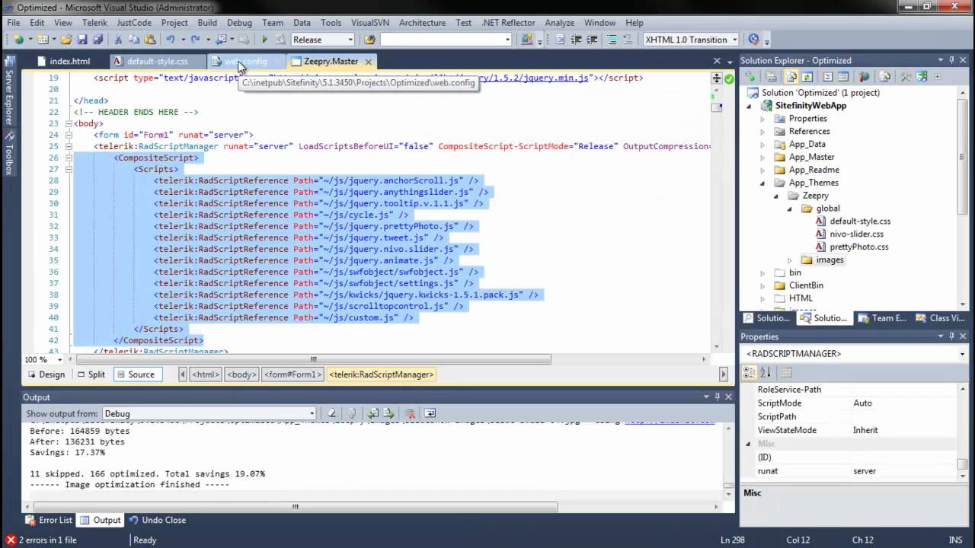
Task: Click the Alphabetical sort icon in Properties panel
Action: [x=766, y=372]
